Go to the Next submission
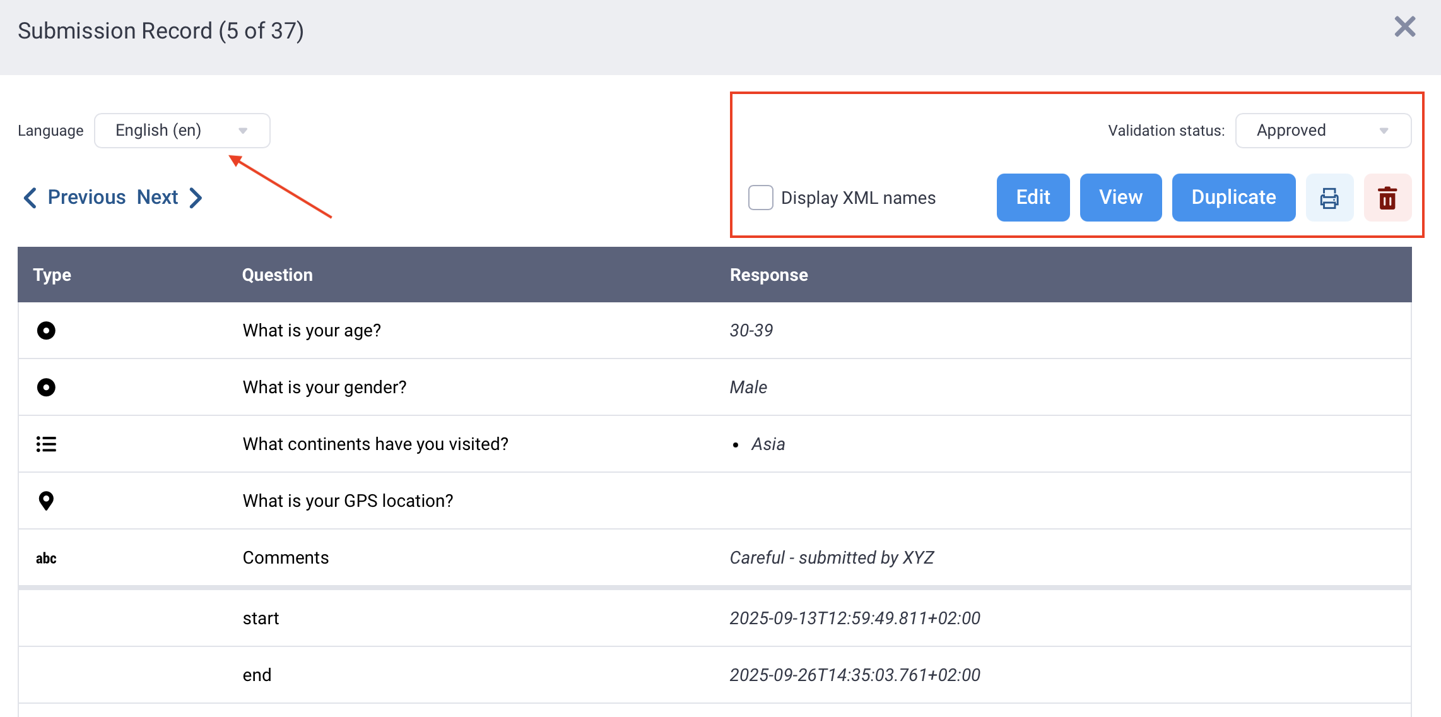The height and width of the screenshot is (717, 1441). click(x=169, y=198)
